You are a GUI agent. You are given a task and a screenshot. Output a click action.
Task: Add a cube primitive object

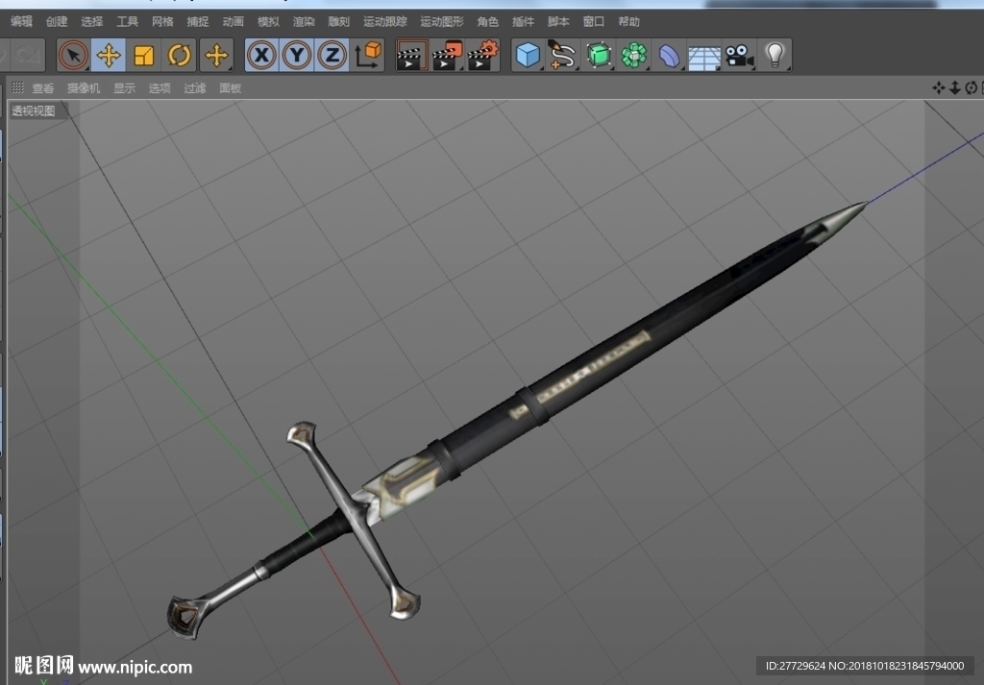click(528, 55)
